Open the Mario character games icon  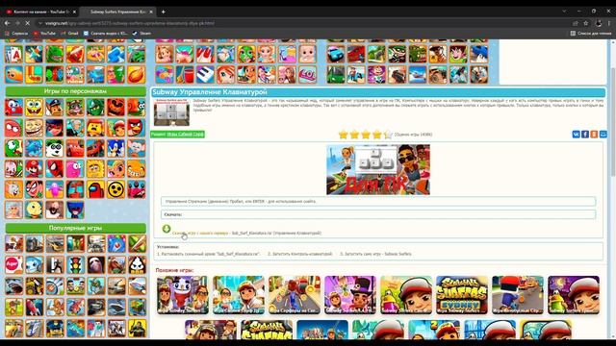click(35, 169)
